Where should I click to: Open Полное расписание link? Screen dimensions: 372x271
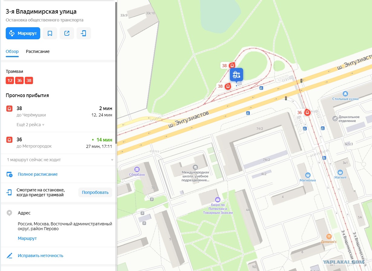(38, 174)
